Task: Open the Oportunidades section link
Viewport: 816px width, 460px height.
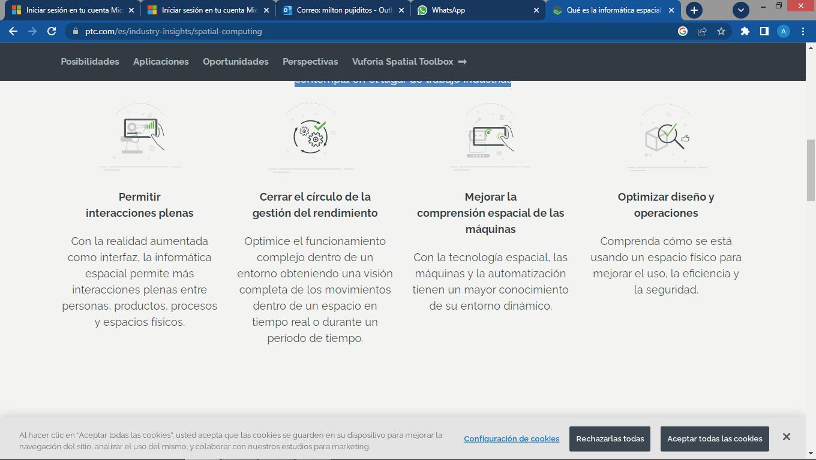Action: (x=236, y=62)
